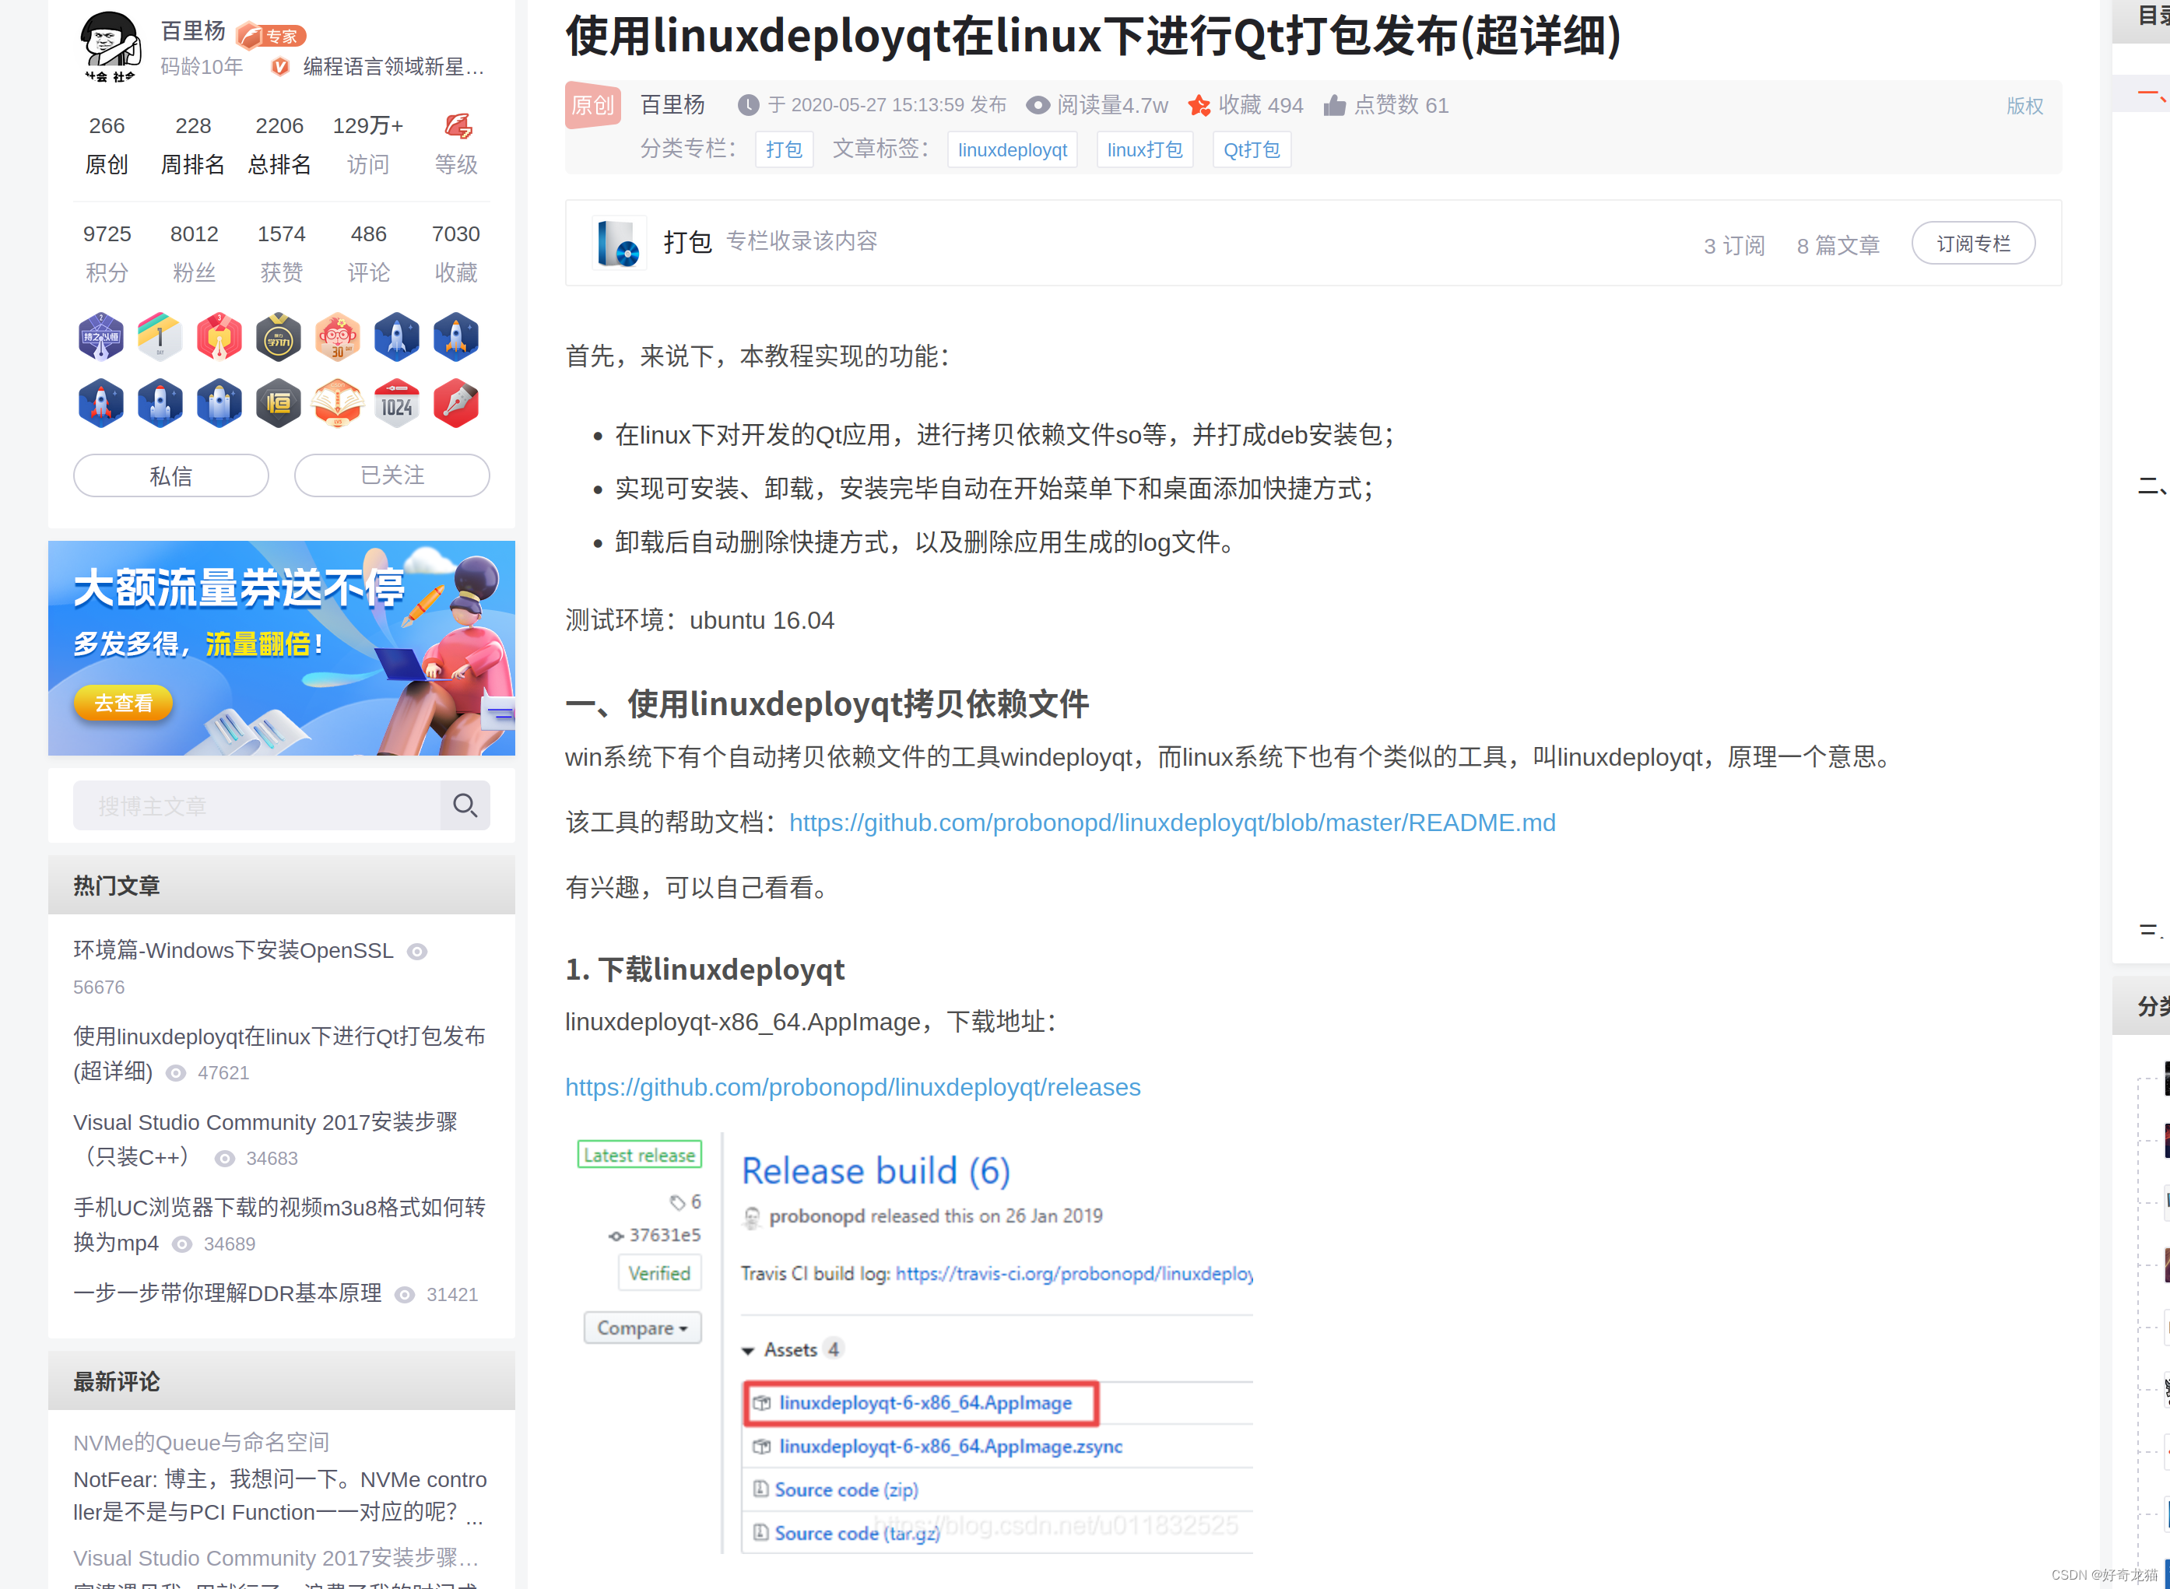Open the 打包 category tag
The height and width of the screenshot is (1589, 2170).
784,150
